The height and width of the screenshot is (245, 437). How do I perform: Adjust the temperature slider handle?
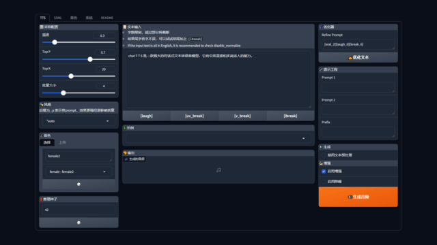point(55,42)
